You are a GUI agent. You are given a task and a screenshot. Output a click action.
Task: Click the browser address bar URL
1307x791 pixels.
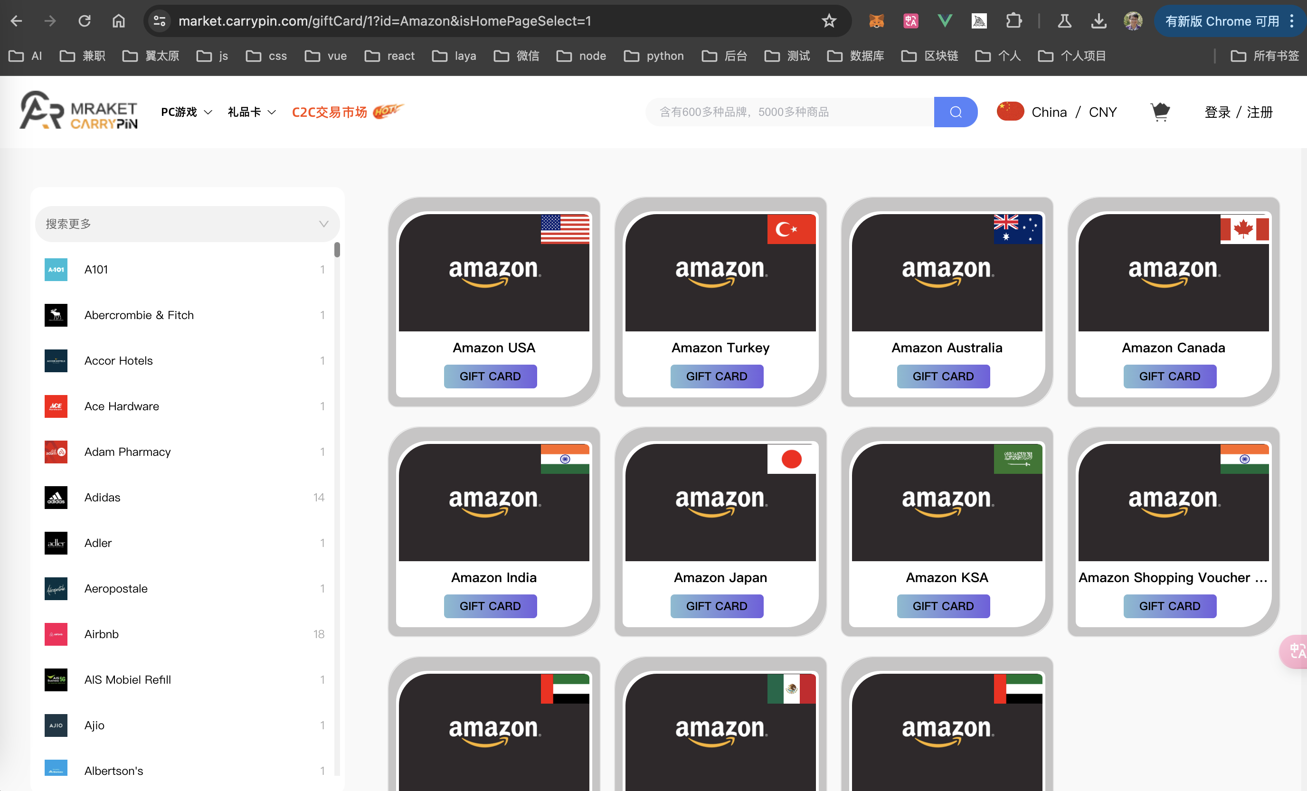tap(385, 21)
